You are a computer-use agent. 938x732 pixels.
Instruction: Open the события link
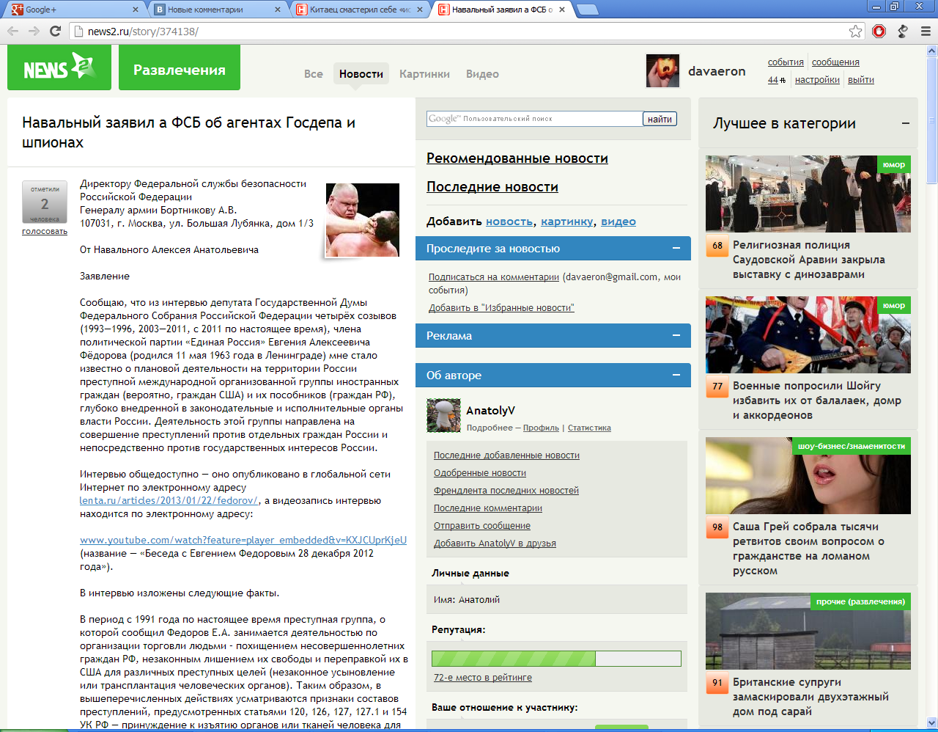click(x=786, y=62)
